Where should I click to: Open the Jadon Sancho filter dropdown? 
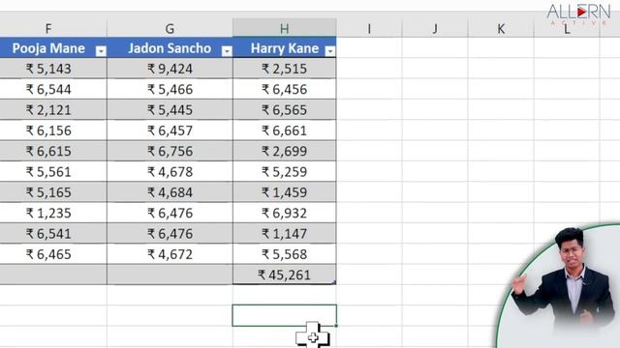(227, 51)
